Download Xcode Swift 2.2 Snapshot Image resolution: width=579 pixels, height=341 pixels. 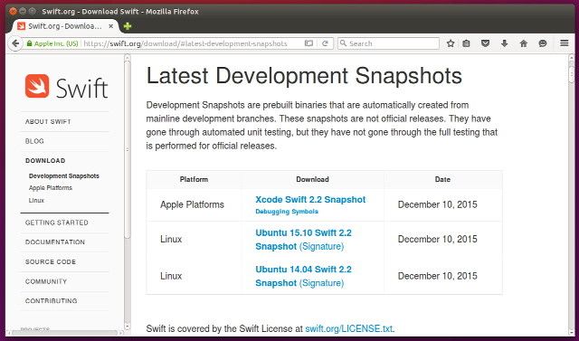pyautogui.click(x=310, y=200)
